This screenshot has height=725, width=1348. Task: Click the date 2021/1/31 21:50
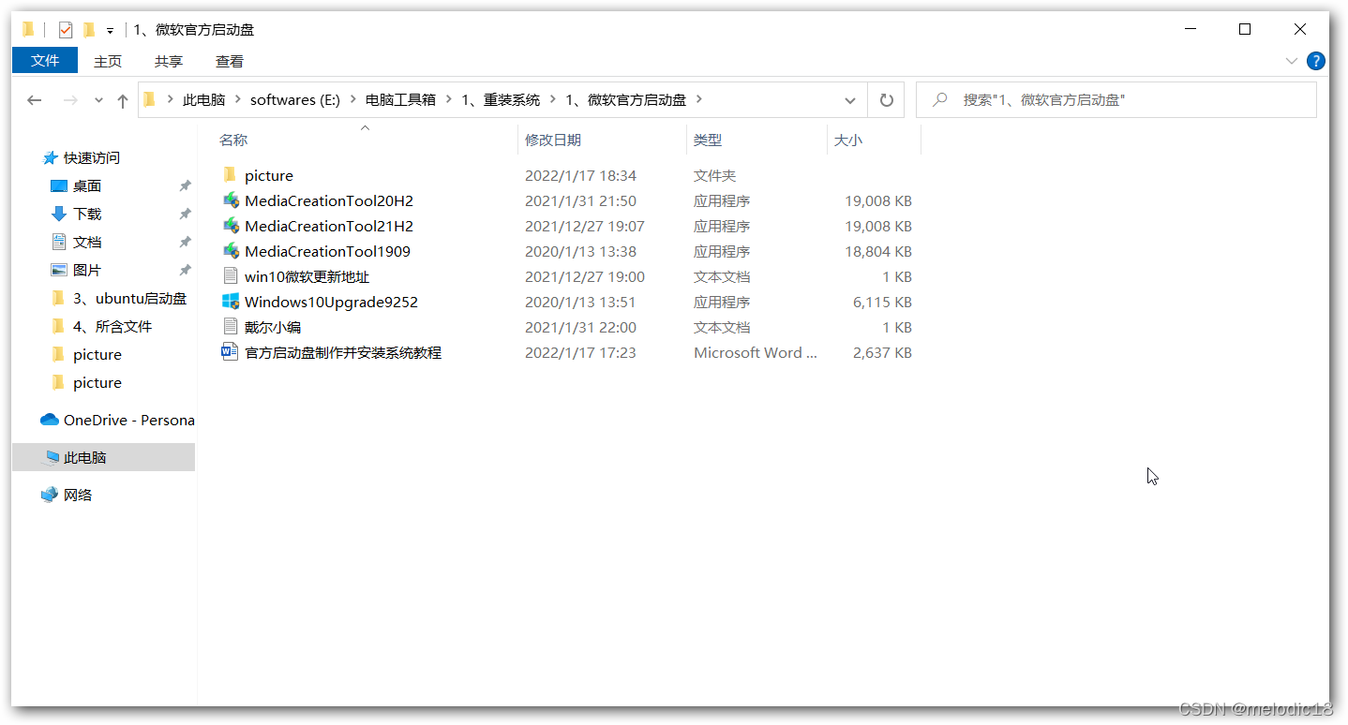coord(580,201)
